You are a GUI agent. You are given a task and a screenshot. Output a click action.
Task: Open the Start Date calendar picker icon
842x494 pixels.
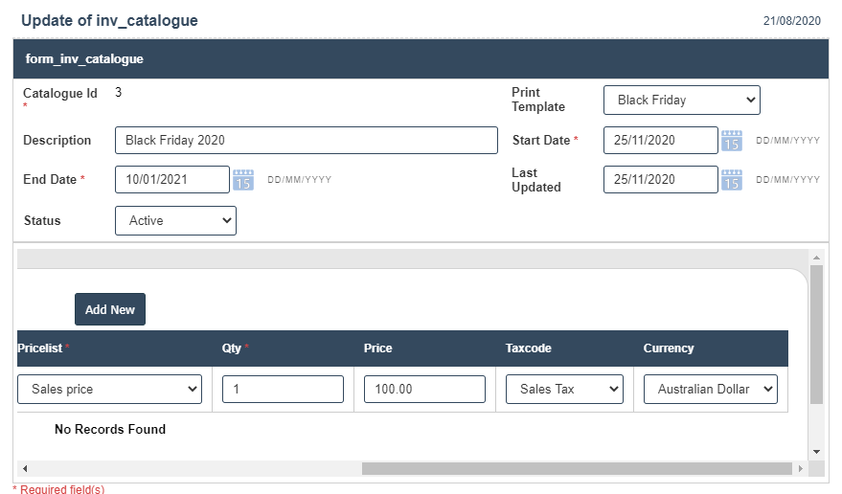click(x=732, y=141)
